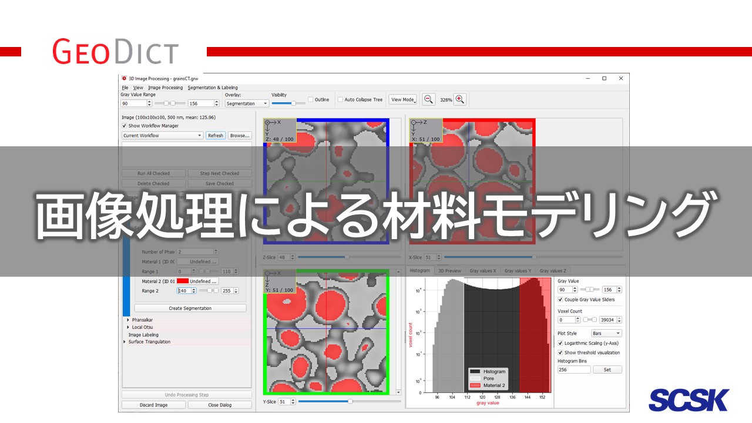Click the GeoDict logo
This screenshot has height=423, width=752.
coord(115,52)
